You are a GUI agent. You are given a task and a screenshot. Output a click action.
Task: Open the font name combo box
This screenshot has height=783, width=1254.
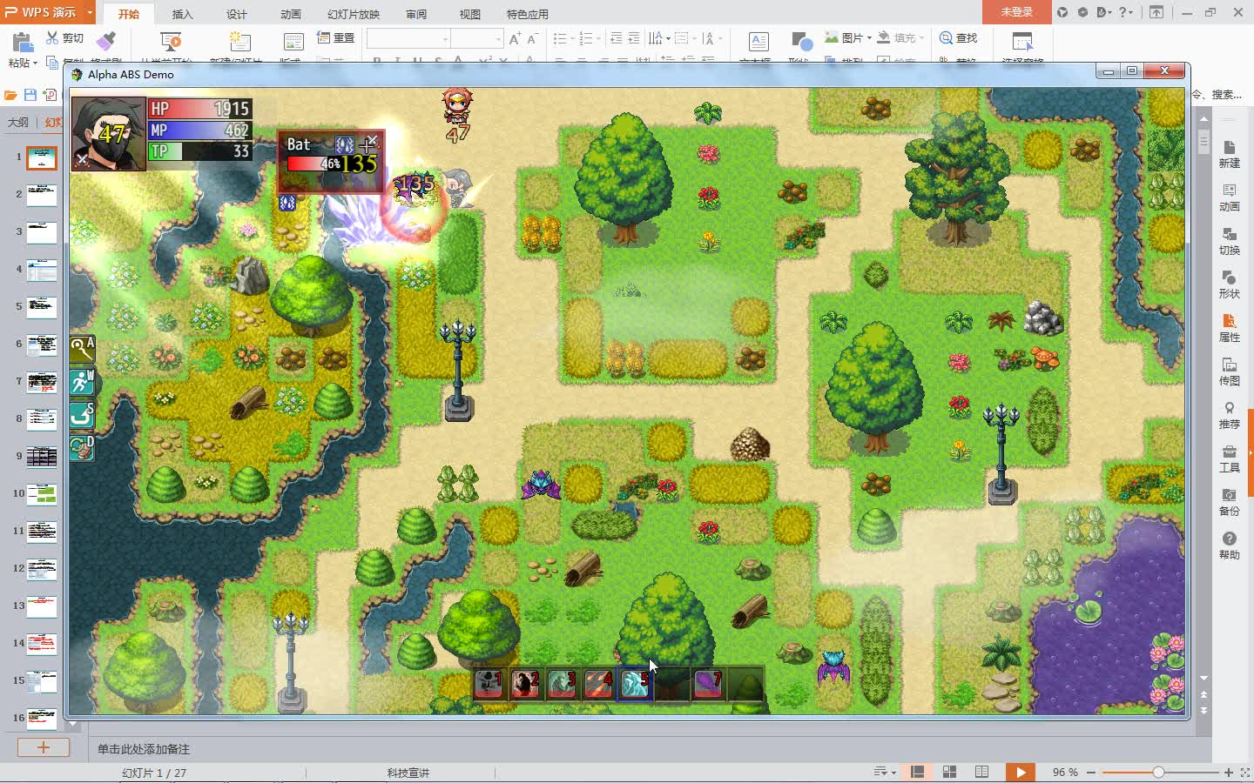(x=409, y=38)
